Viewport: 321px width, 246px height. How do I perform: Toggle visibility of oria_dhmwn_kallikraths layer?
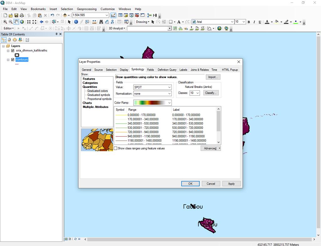point(13,51)
